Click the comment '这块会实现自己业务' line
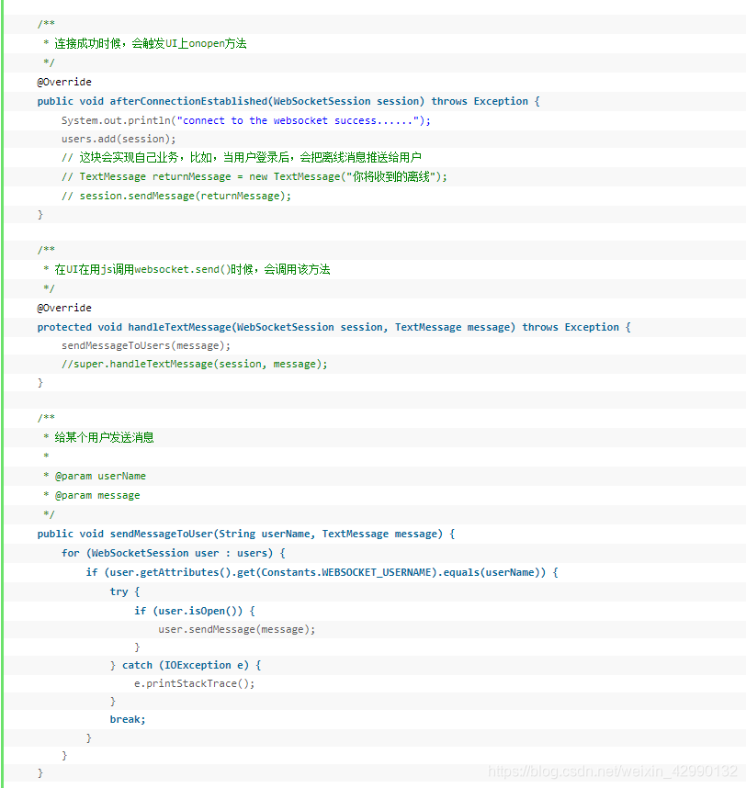 [x=242, y=158]
